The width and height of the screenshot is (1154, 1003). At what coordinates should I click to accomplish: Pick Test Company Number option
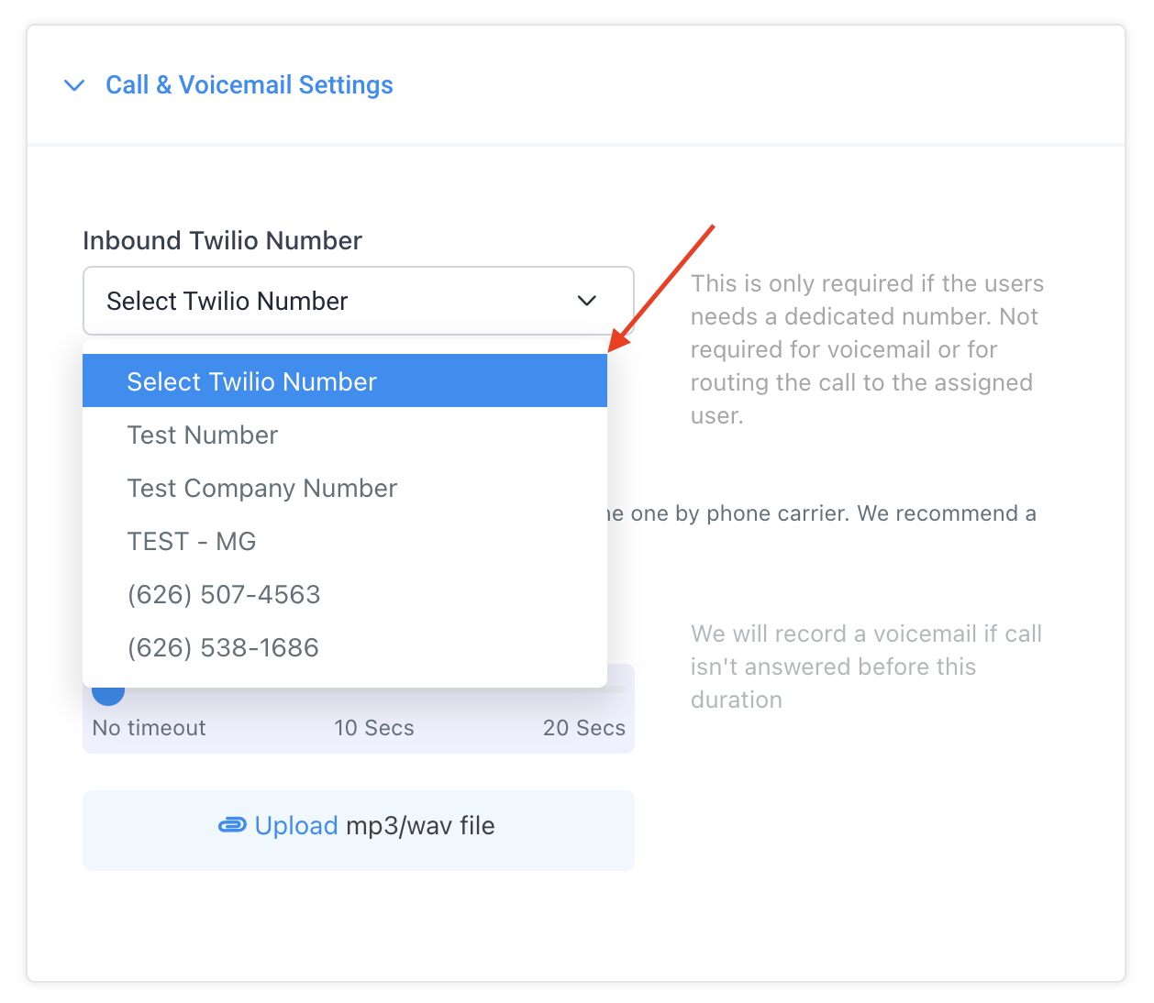tap(345, 488)
